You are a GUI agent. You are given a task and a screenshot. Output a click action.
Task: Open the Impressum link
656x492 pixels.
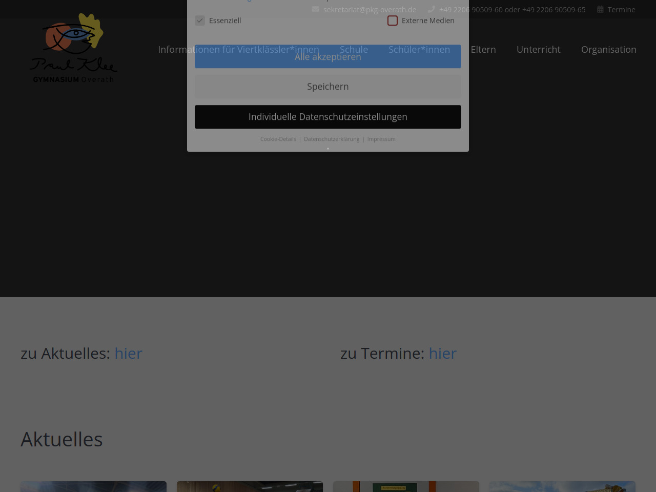tap(381, 139)
